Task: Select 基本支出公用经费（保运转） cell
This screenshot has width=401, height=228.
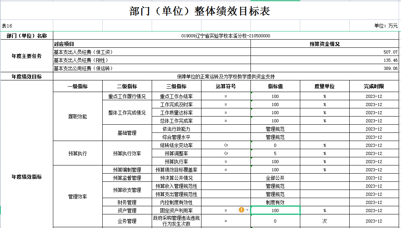Action: pos(152,68)
